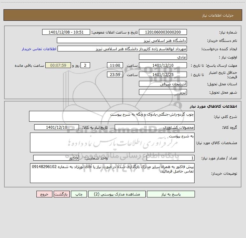This screenshot has height=238, width=246.
Task: Click the priority field عادی
Action: coord(163,57)
